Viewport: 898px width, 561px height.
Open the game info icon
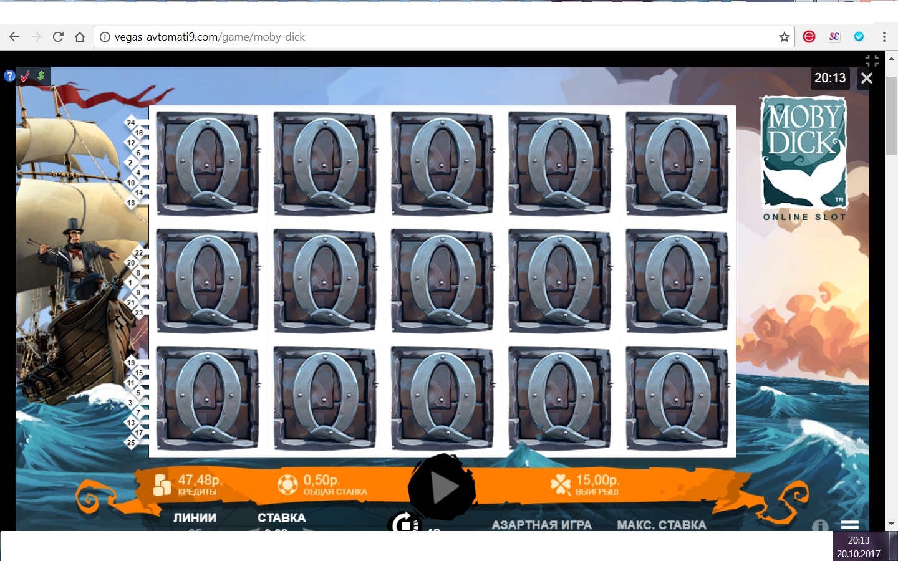click(820, 525)
